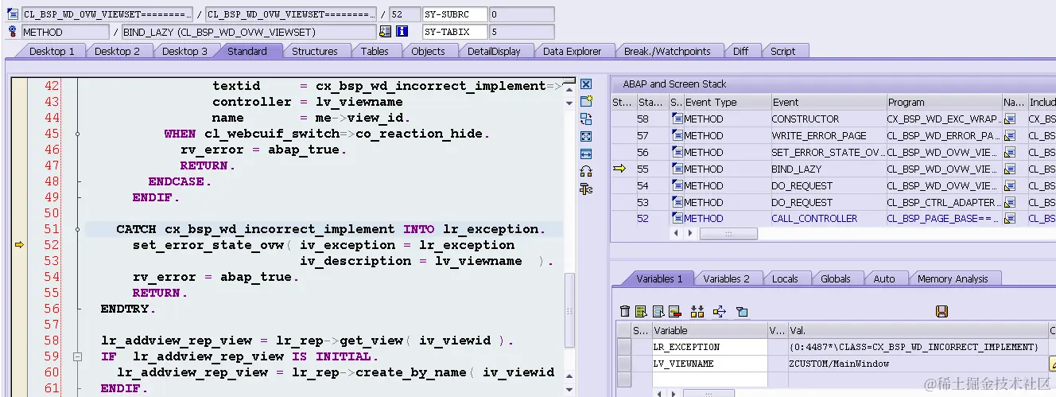Click the SY-TABIX value field
This screenshot has height=397, width=1056.
click(x=522, y=32)
